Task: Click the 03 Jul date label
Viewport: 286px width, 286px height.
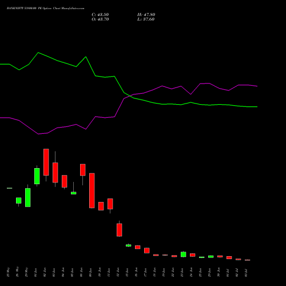Action: (x=246, y=273)
